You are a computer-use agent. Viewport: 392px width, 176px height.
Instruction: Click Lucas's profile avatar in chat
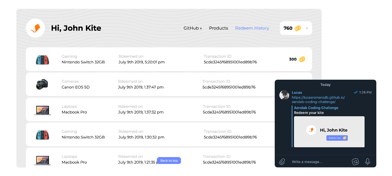(x=284, y=95)
